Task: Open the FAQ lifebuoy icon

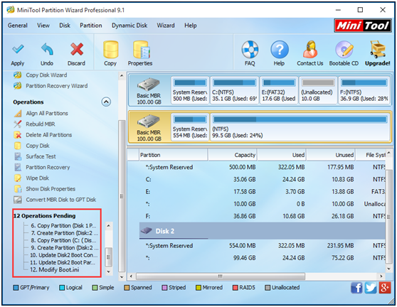Action: pos(250,53)
